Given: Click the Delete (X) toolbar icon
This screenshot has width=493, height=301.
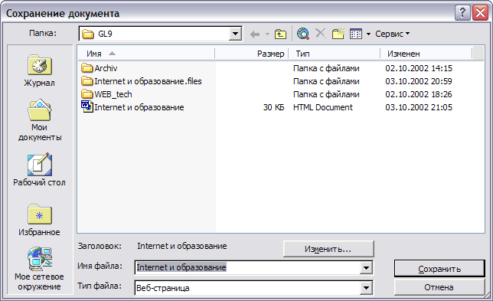Looking at the screenshot, I should pyautogui.click(x=321, y=33).
